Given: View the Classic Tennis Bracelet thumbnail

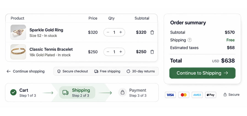Looking at the screenshot, I should (18, 52).
